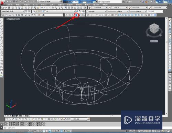Open the AutoCAD application menu
Image resolution: width=172 pixels, height=133 pixels.
2,2
